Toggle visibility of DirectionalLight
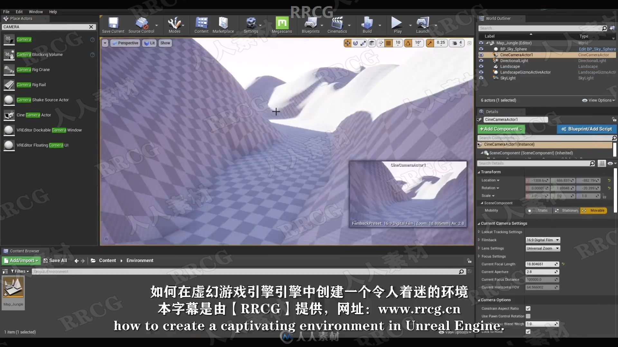Viewport: 618px width, 347px height. (481, 60)
